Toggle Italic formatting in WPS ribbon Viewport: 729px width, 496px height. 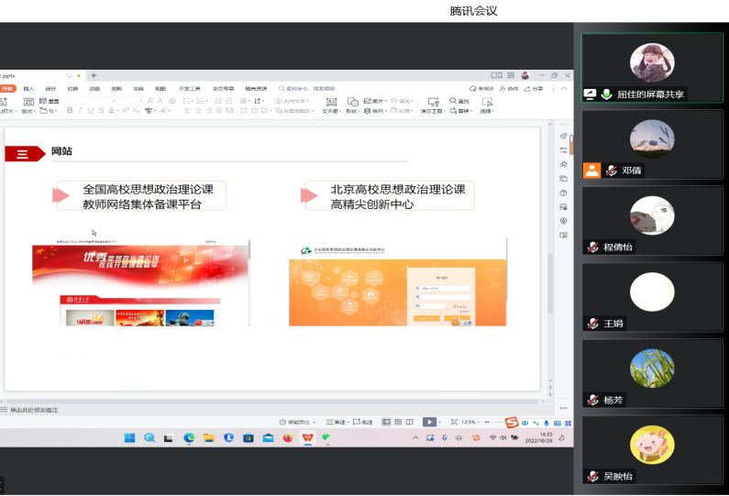(80, 111)
